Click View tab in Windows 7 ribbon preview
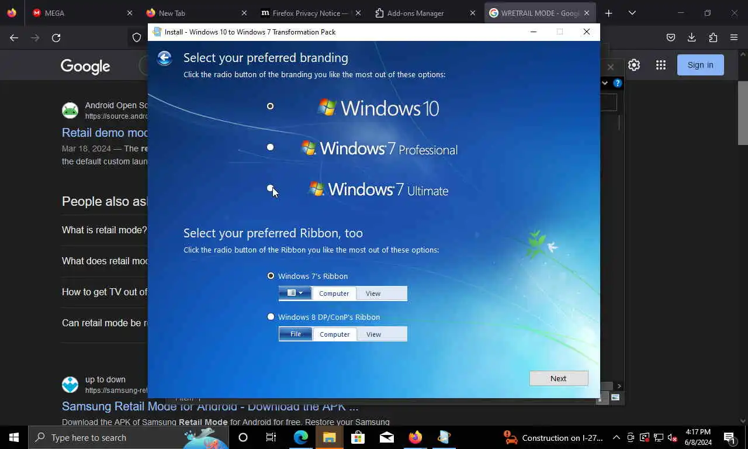This screenshot has width=748, height=449. pyautogui.click(x=373, y=293)
